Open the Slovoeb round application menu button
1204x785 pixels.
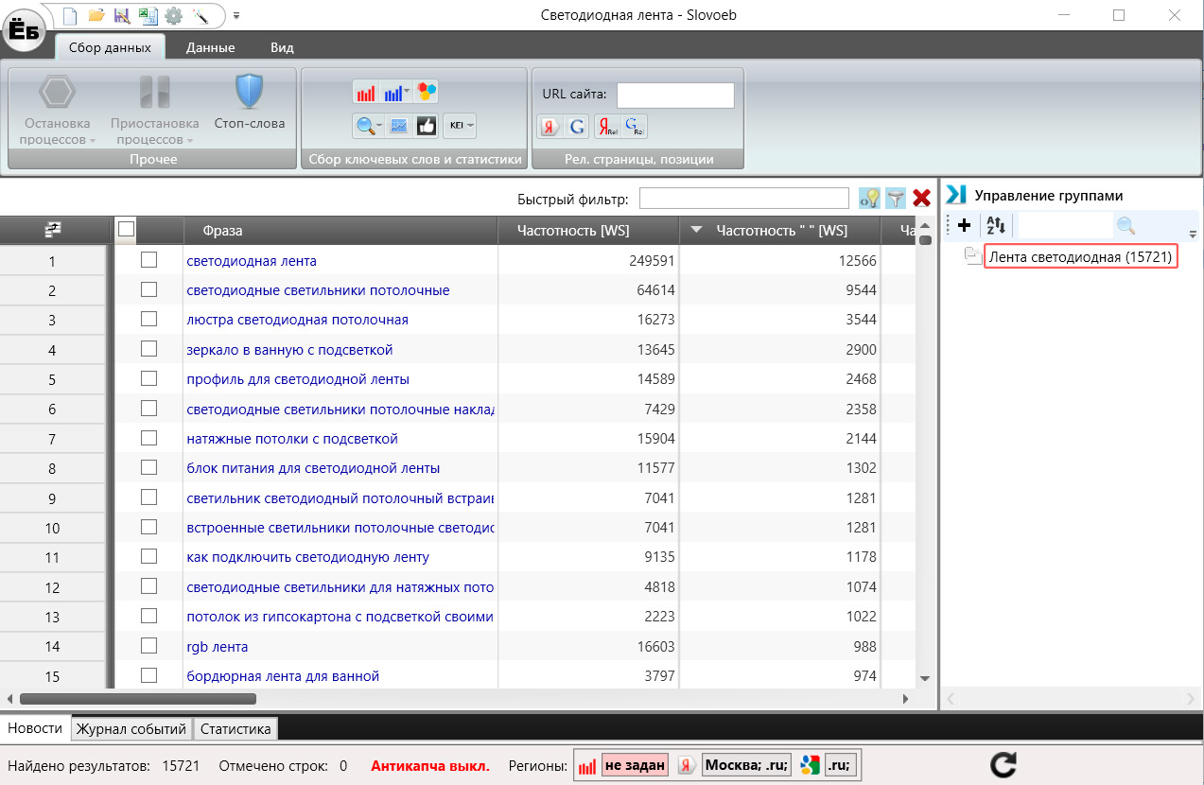point(25,29)
